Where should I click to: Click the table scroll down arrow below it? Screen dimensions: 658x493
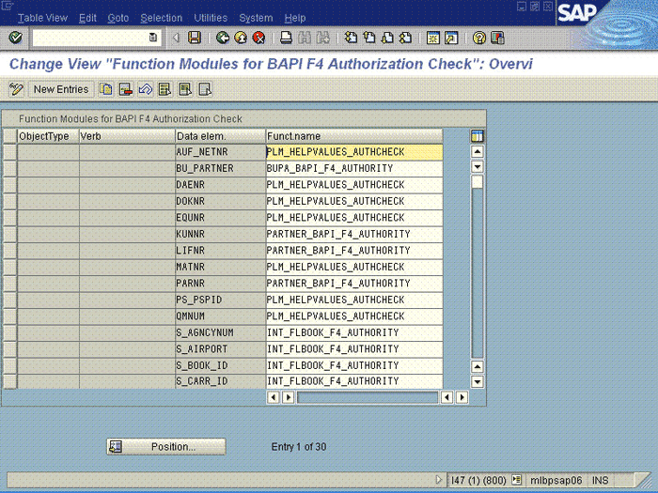pos(478,167)
